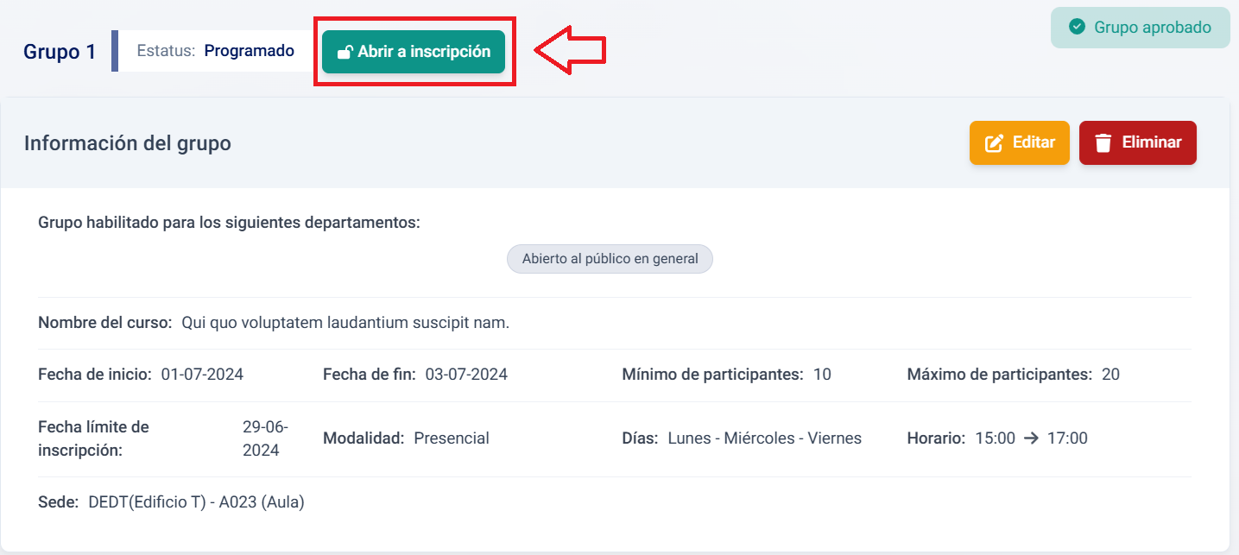Click the Modalidad value Presencial

tap(452, 438)
